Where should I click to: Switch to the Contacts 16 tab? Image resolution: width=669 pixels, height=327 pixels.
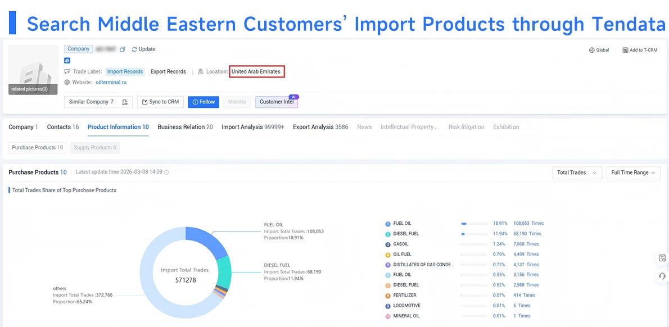click(x=63, y=127)
